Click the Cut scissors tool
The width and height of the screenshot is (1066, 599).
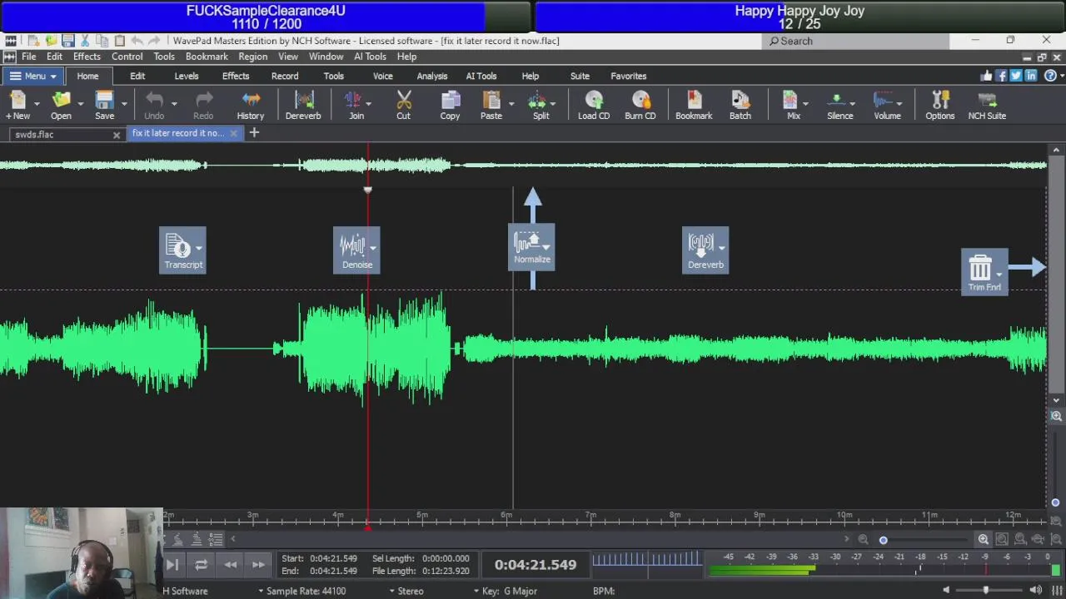point(403,106)
